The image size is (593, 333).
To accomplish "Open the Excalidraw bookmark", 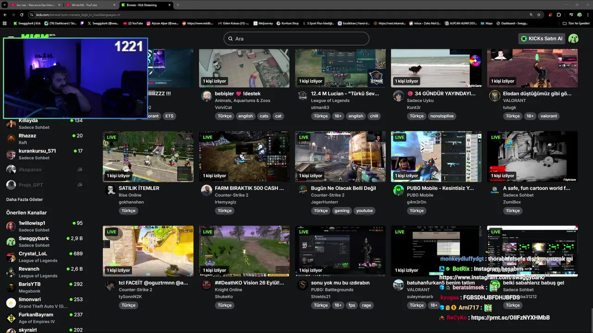I will [x=353, y=23].
